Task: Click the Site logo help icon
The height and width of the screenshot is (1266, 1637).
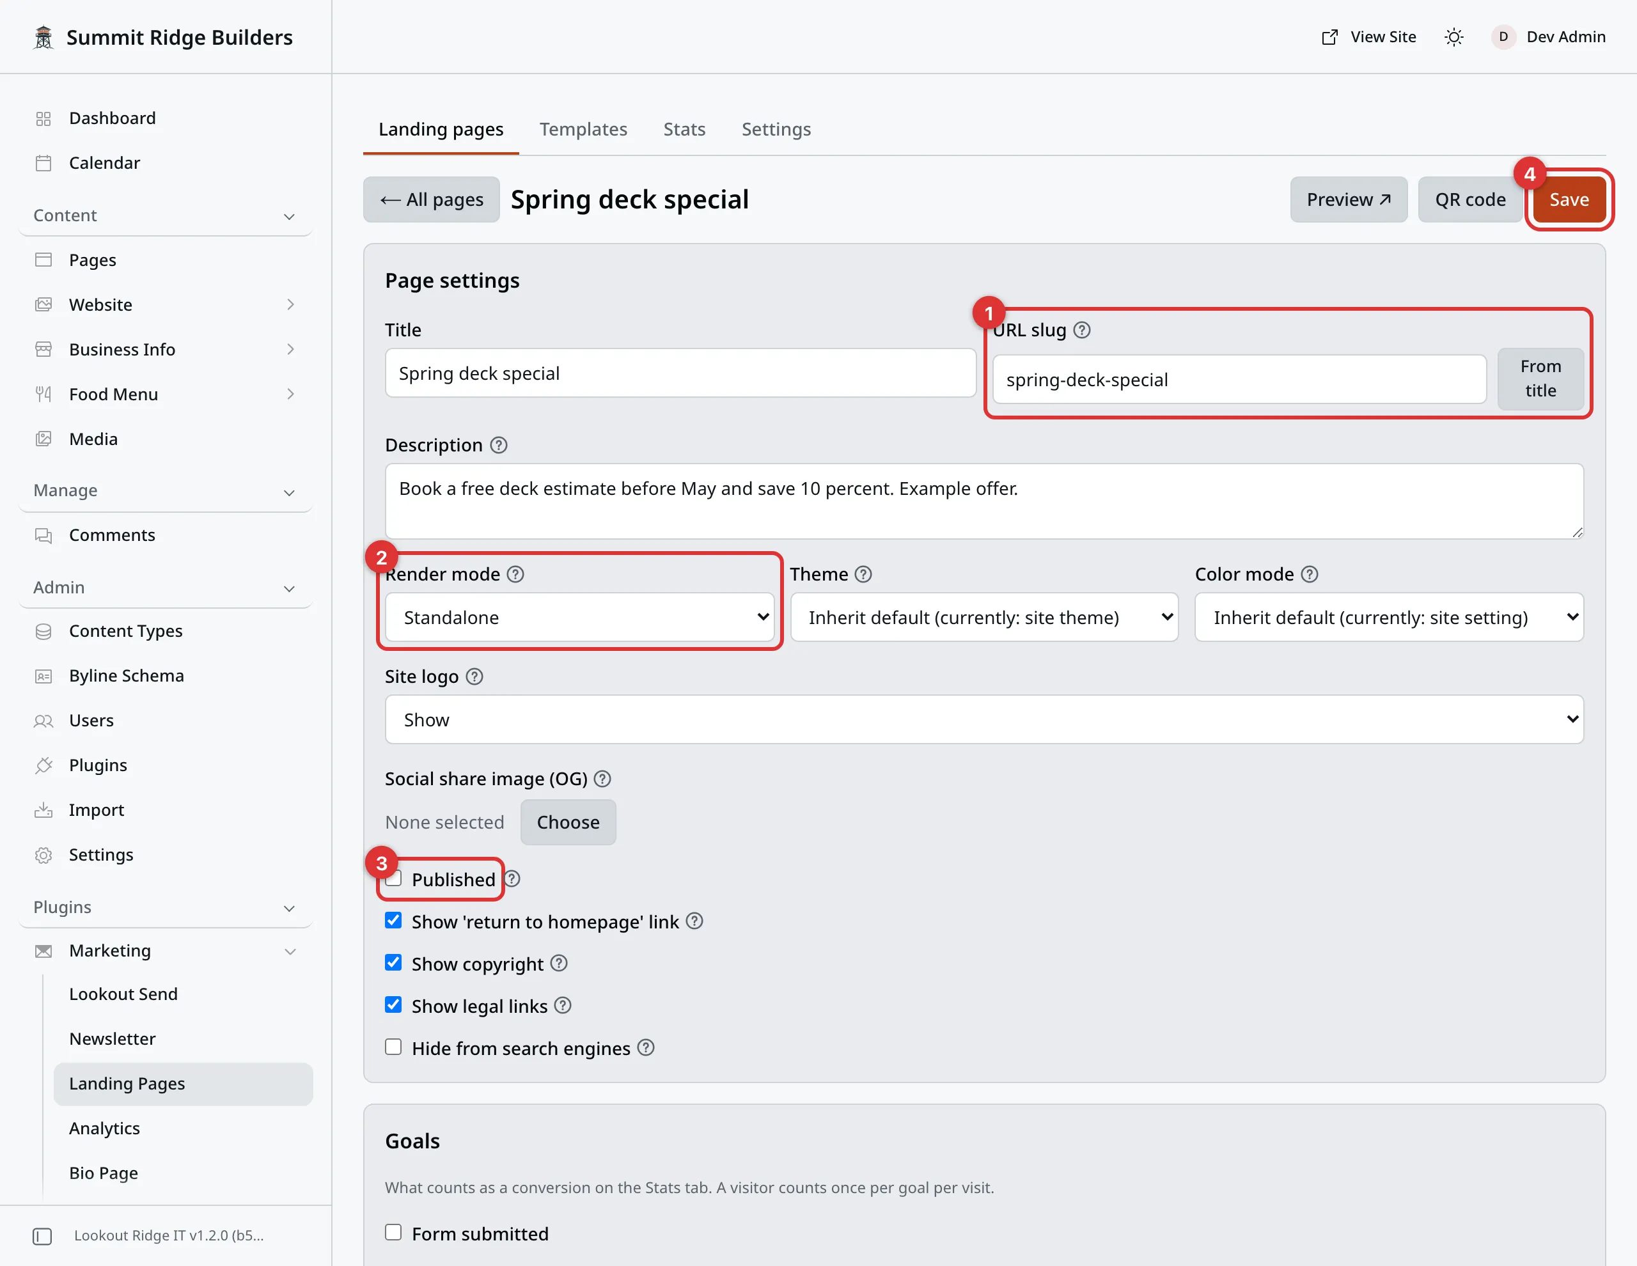Action: coord(474,676)
